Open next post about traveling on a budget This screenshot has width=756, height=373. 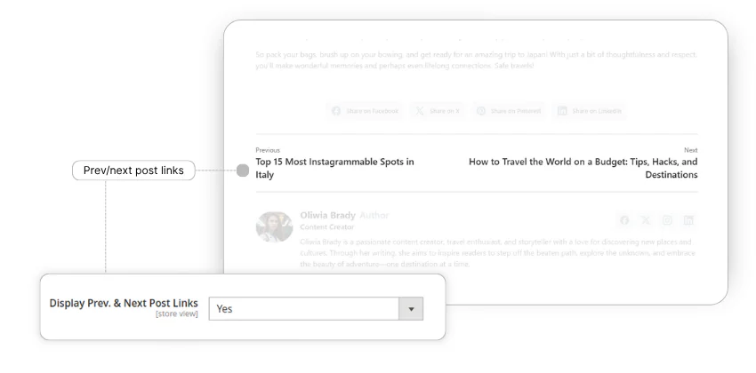(x=583, y=169)
